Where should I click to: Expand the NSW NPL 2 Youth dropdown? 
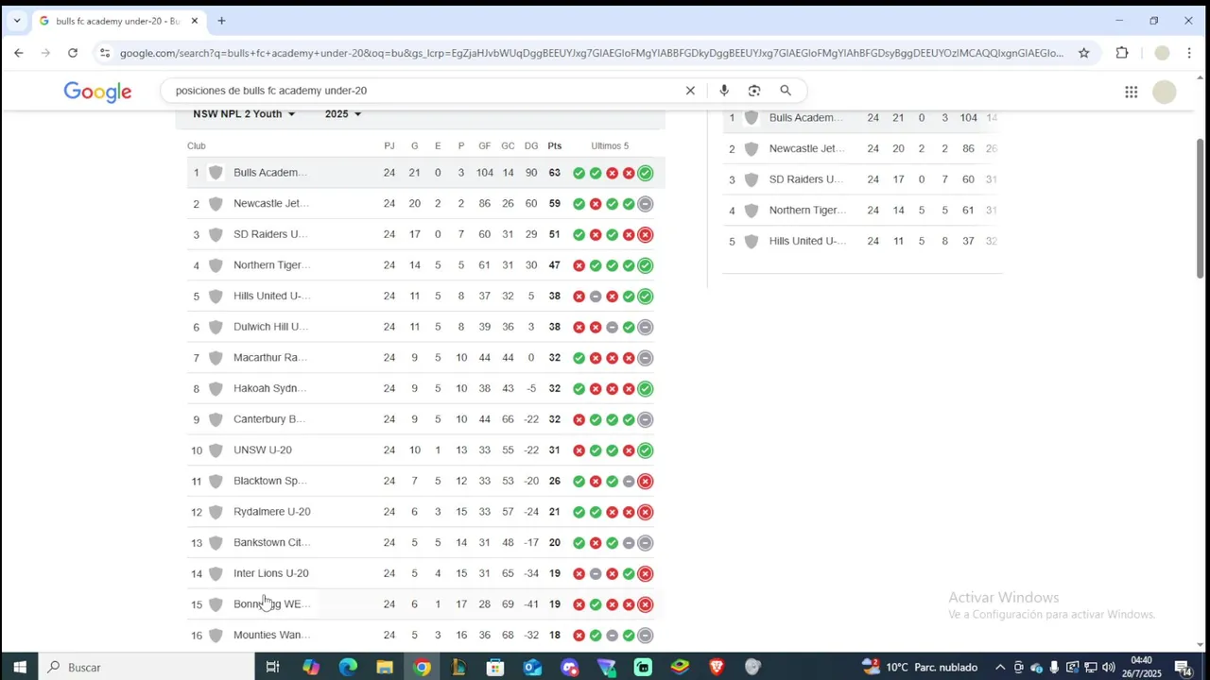point(244,114)
